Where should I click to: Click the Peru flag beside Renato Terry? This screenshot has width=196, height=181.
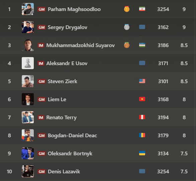142,117
